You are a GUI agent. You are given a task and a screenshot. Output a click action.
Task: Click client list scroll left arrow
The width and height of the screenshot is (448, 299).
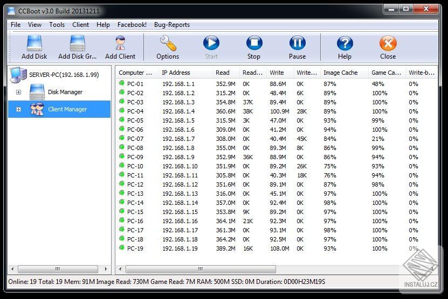click(120, 269)
